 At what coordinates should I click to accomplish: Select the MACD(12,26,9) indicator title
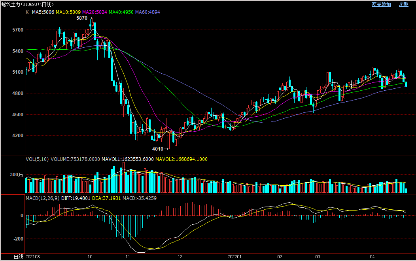pyautogui.click(x=42, y=198)
